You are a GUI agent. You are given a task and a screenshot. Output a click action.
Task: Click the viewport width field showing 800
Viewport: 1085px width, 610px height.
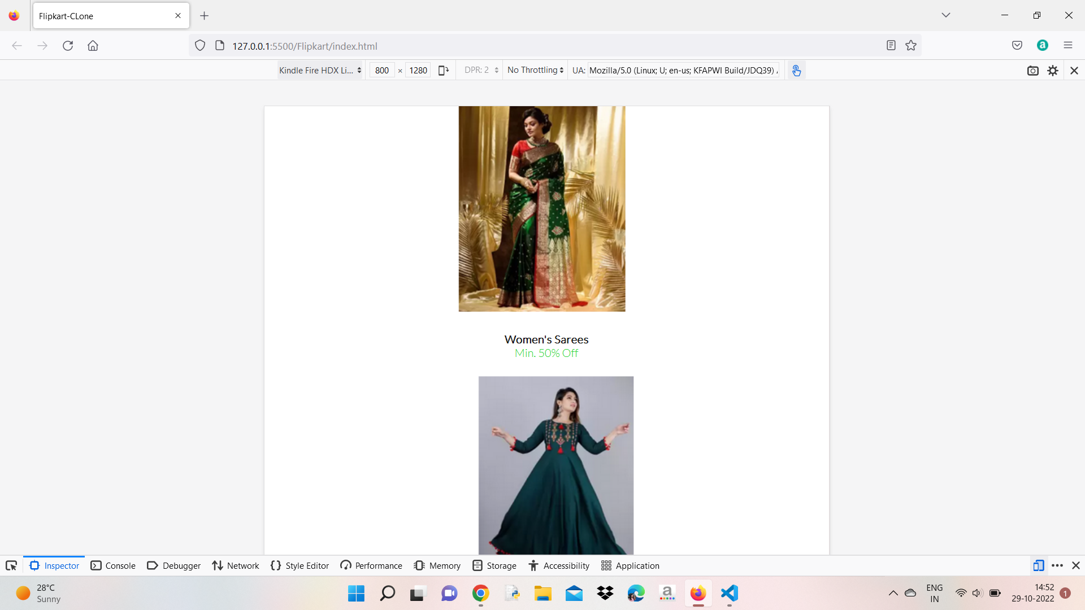tap(382, 70)
